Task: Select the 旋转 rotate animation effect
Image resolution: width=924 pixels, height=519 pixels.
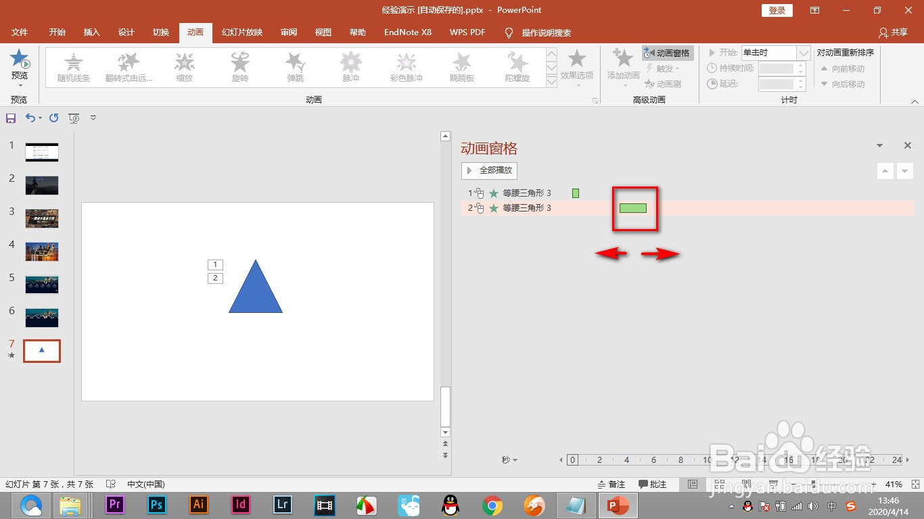Action: [240, 68]
